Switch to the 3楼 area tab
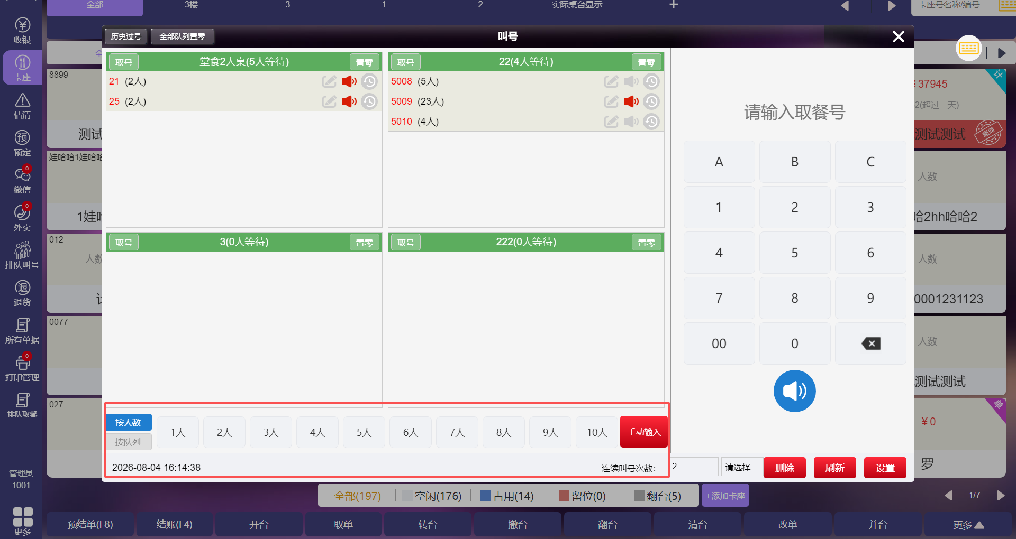 191,5
